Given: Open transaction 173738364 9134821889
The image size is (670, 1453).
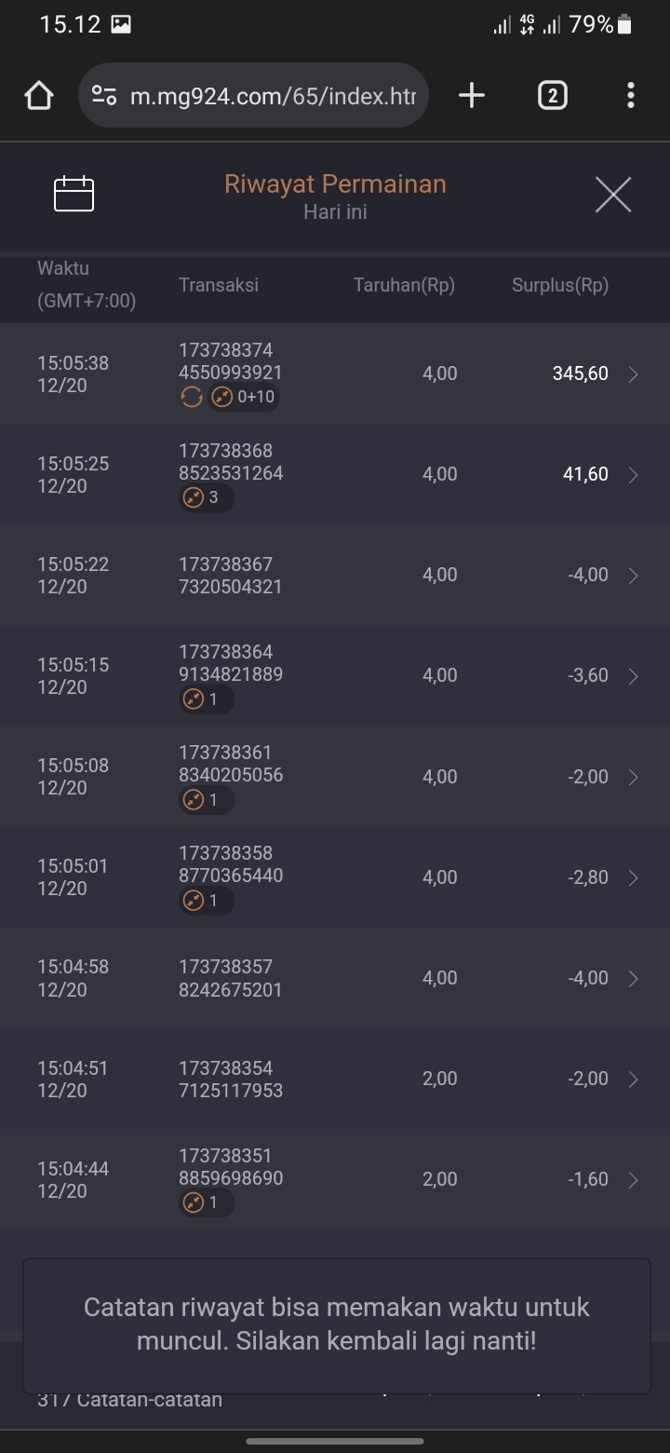Looking at the screenshot, I should [231, 663].
